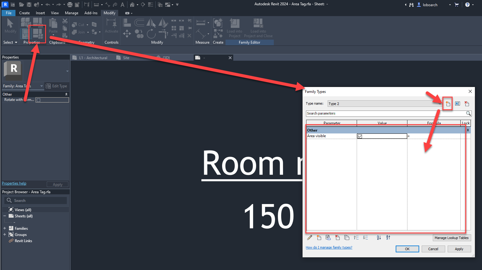Click the Move Parameter Up icon

click(x=356, y=237)
